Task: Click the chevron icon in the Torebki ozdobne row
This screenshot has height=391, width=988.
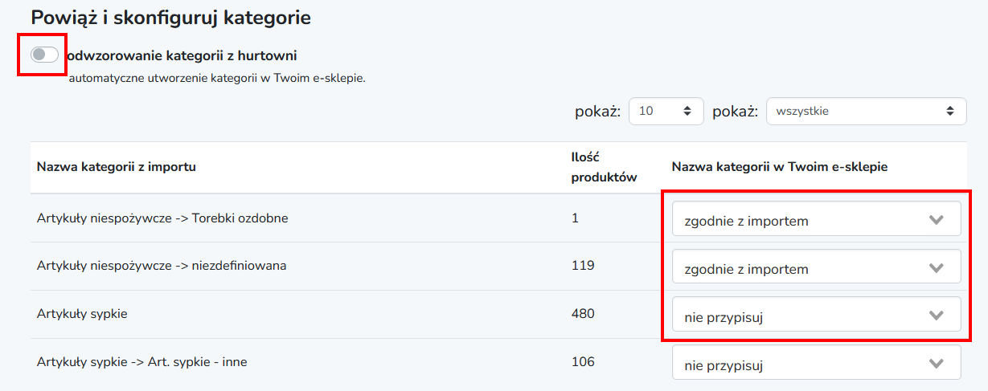Action: tap(936, 220)
